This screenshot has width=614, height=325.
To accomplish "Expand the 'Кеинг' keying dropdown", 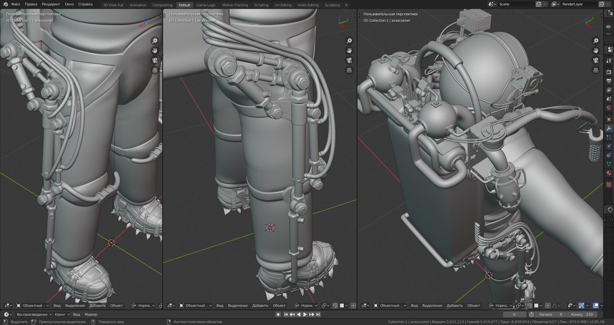I will [x=62, y=314].
